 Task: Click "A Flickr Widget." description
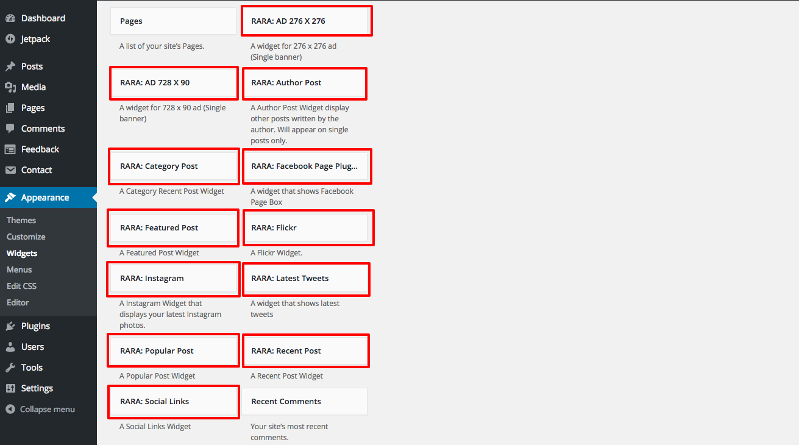pos(277,253)
